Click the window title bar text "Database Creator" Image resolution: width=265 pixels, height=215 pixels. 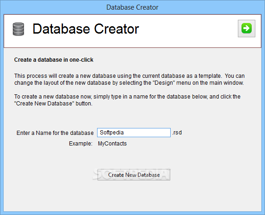tap(132, 7)
